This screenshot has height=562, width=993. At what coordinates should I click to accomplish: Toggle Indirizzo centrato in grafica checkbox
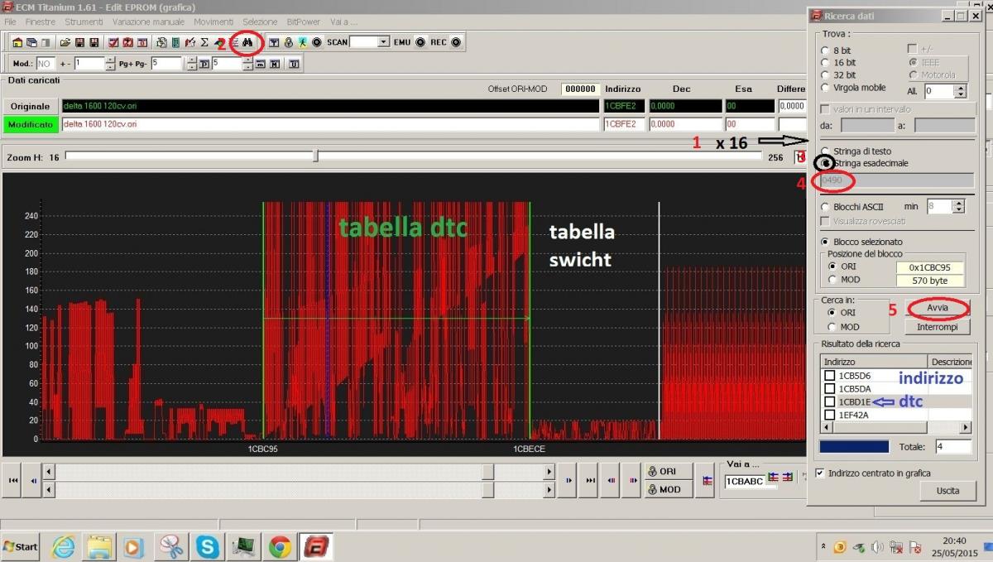tap(820, 473)
